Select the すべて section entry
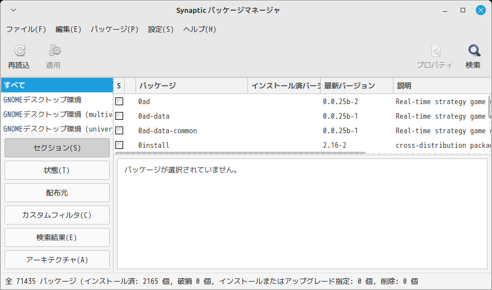The height and width of the screenshot is (290, 492). (57, 85)
